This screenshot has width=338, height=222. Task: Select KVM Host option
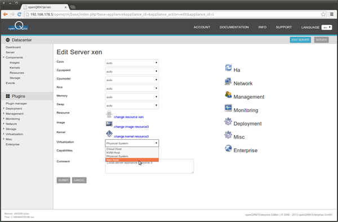132,153
